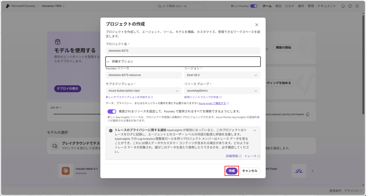The height and width of the screenshot is (196, 366).
Task: Select the Anthropic claude model logo thumbnail
Action: pos(66,171)
